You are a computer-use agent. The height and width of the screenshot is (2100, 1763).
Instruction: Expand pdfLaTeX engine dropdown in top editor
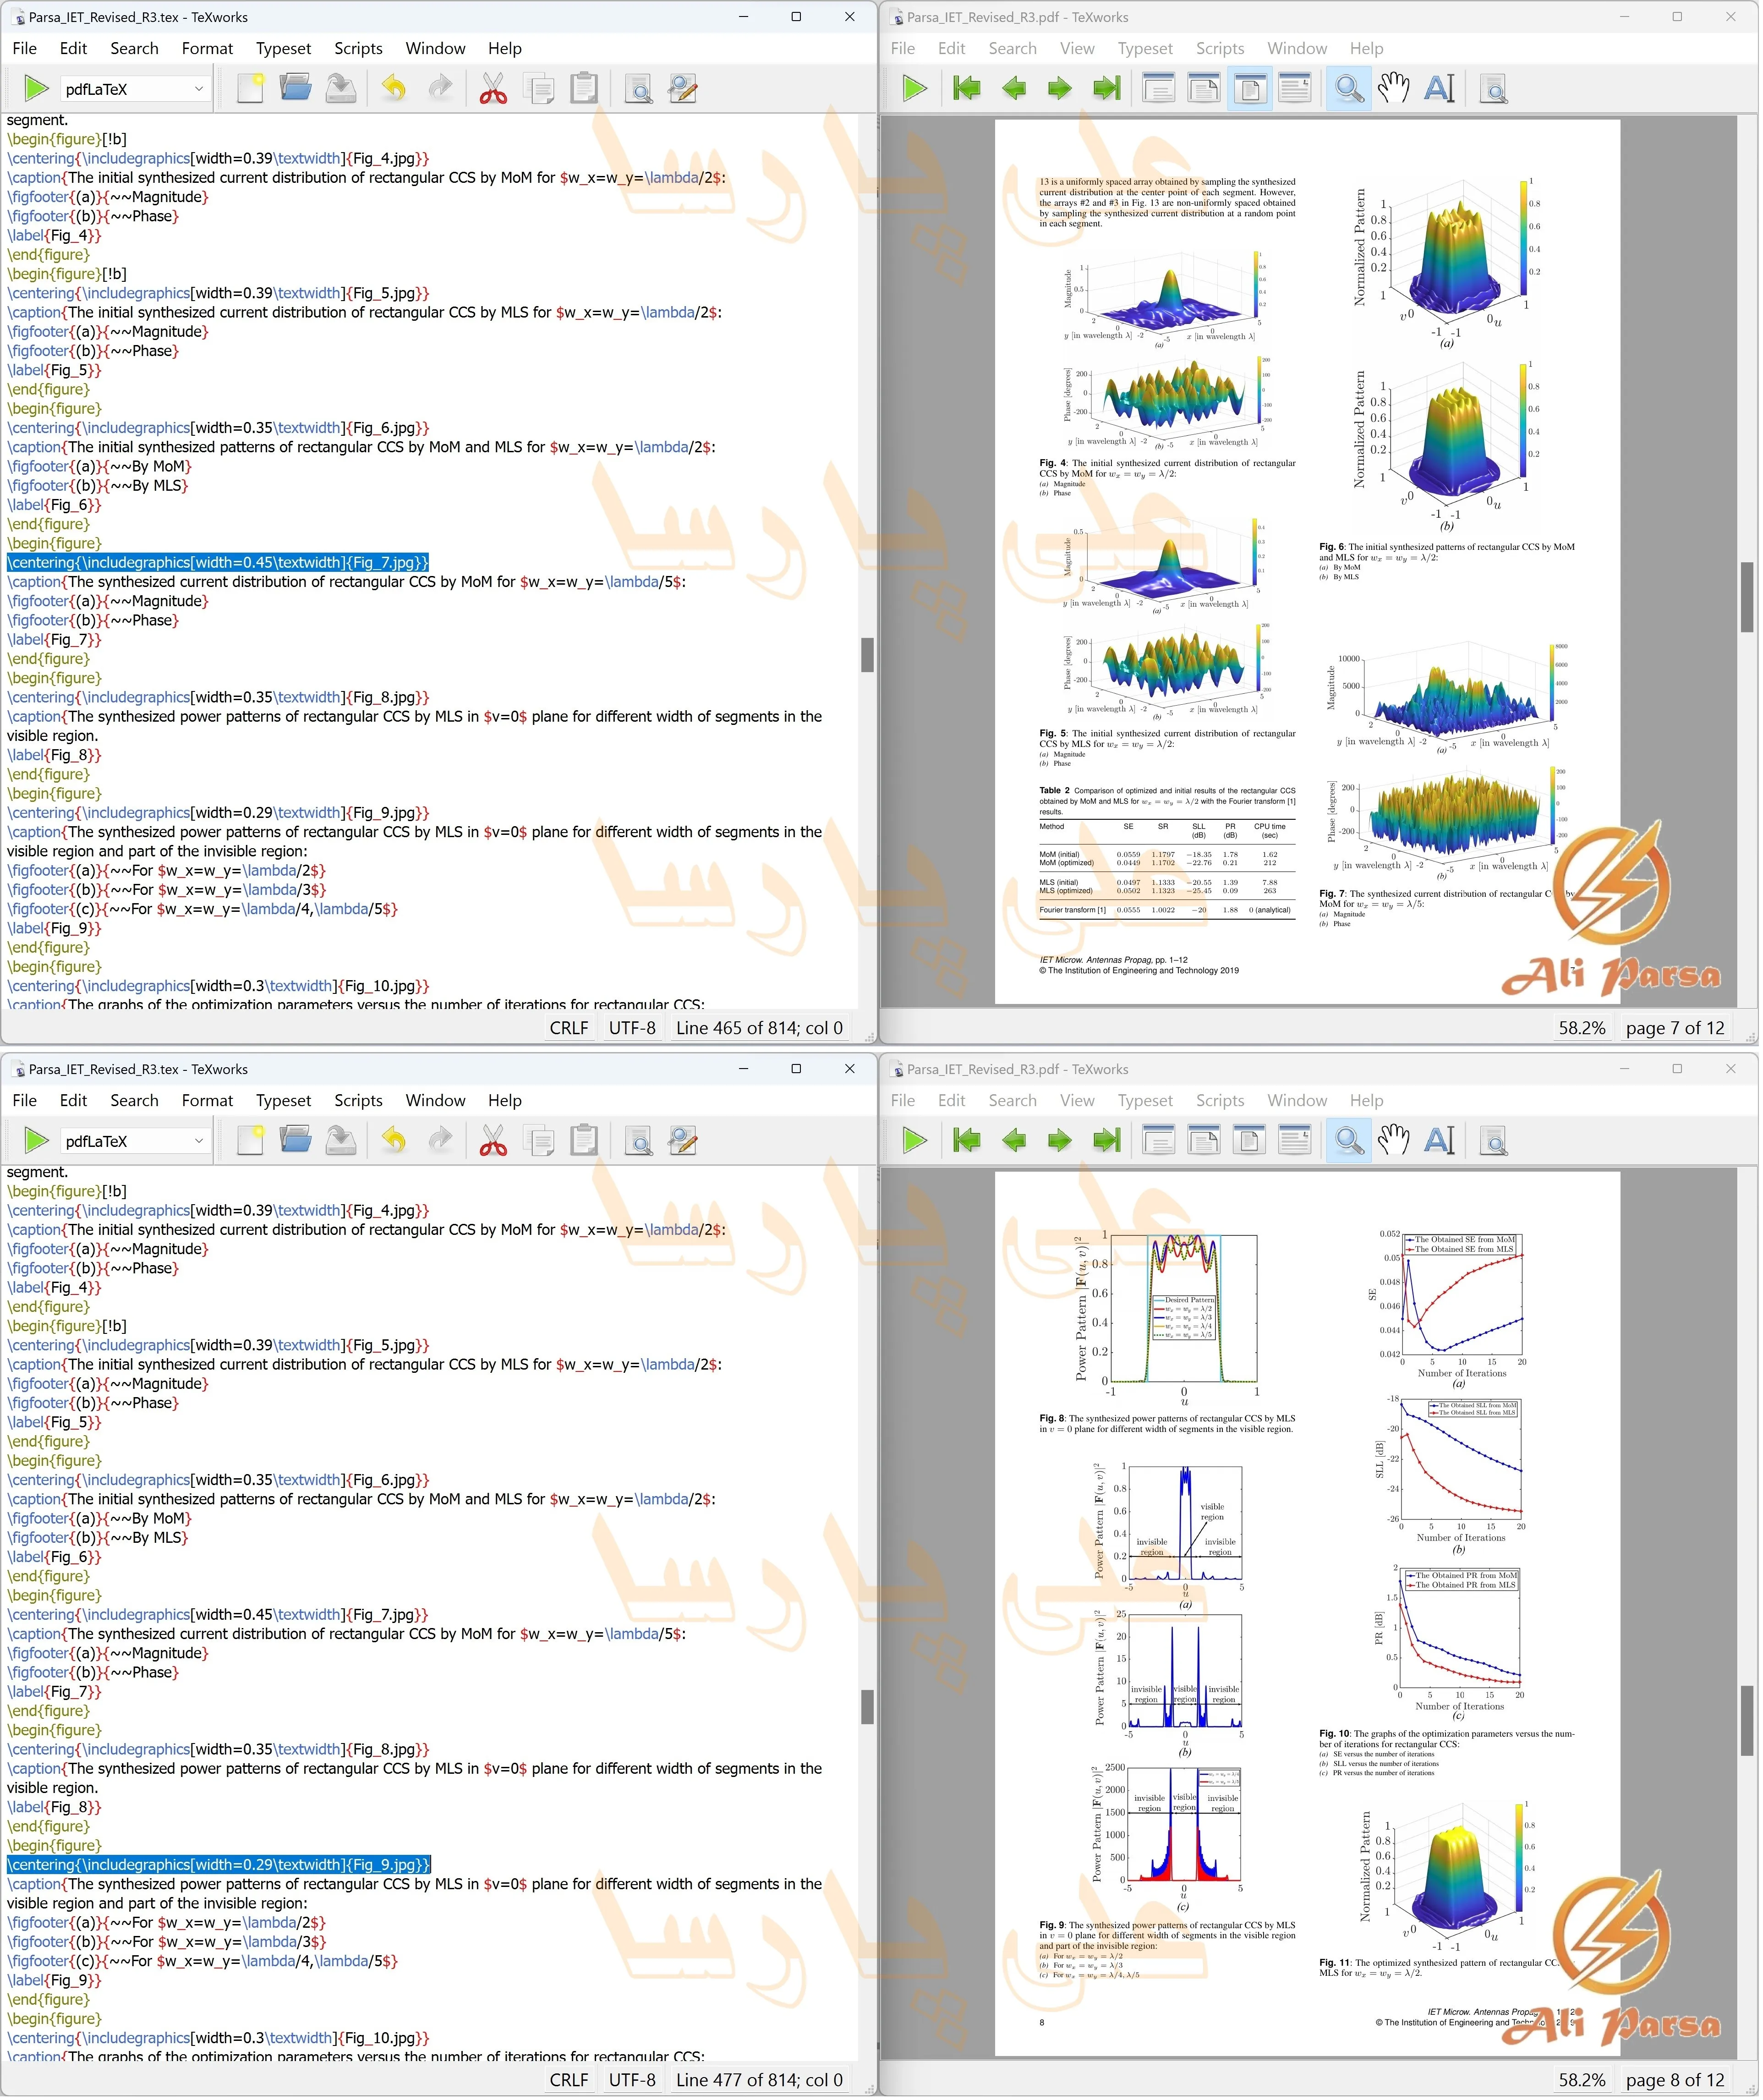[x=199, y=89]
